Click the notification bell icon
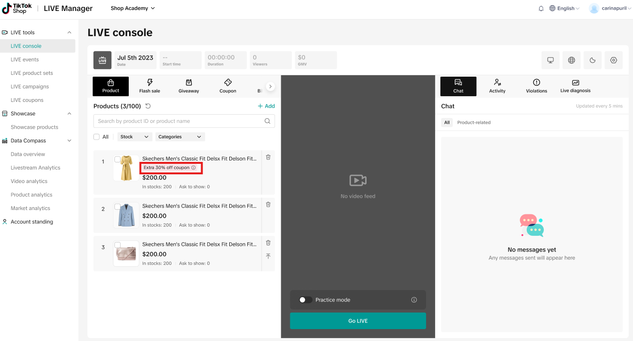The height and width of the screenshot is (341, 633). (x=541, y=9)
